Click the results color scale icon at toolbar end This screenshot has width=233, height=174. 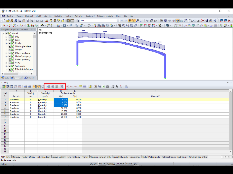tap(231, 25)
